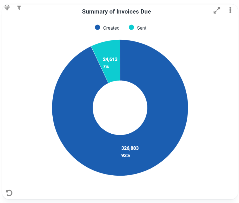Click the 93% percentage label
The height and width of the screenshot is (203, 239).
coord(126,155)
